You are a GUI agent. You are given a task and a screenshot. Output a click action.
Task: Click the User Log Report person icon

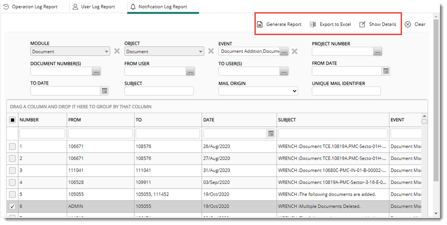[x=75, y=7]
